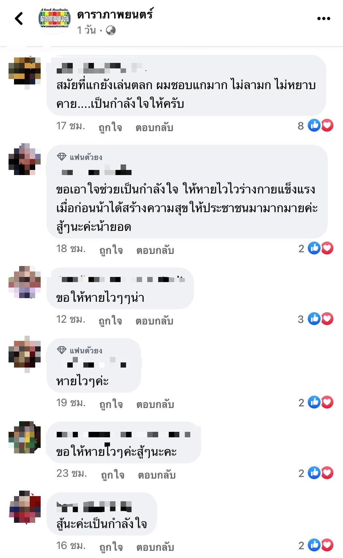The image size is (343, 558).
Task: Tap the back arrow icon
Action: click(19, 18)
